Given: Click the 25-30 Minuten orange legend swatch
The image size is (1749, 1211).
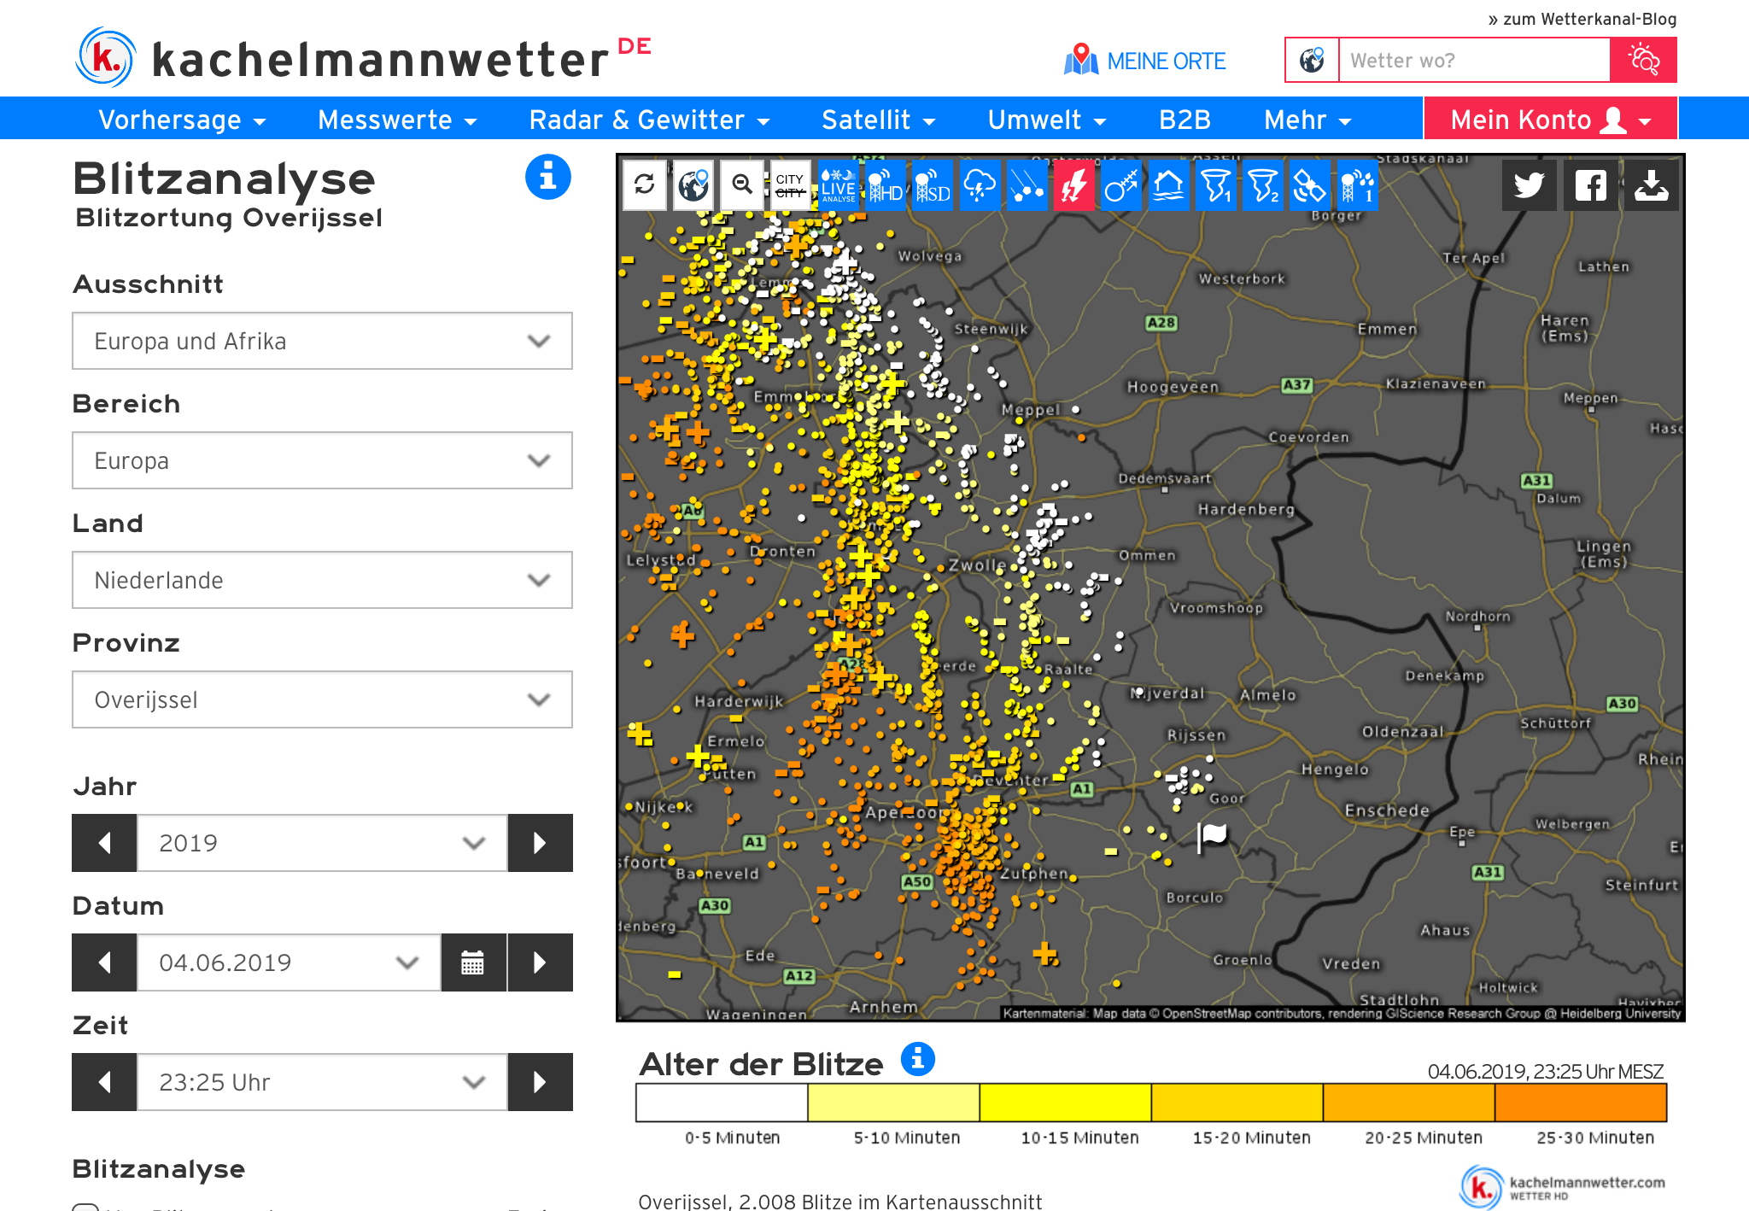Looking at the screenshot, I should click(1581, 1103).
